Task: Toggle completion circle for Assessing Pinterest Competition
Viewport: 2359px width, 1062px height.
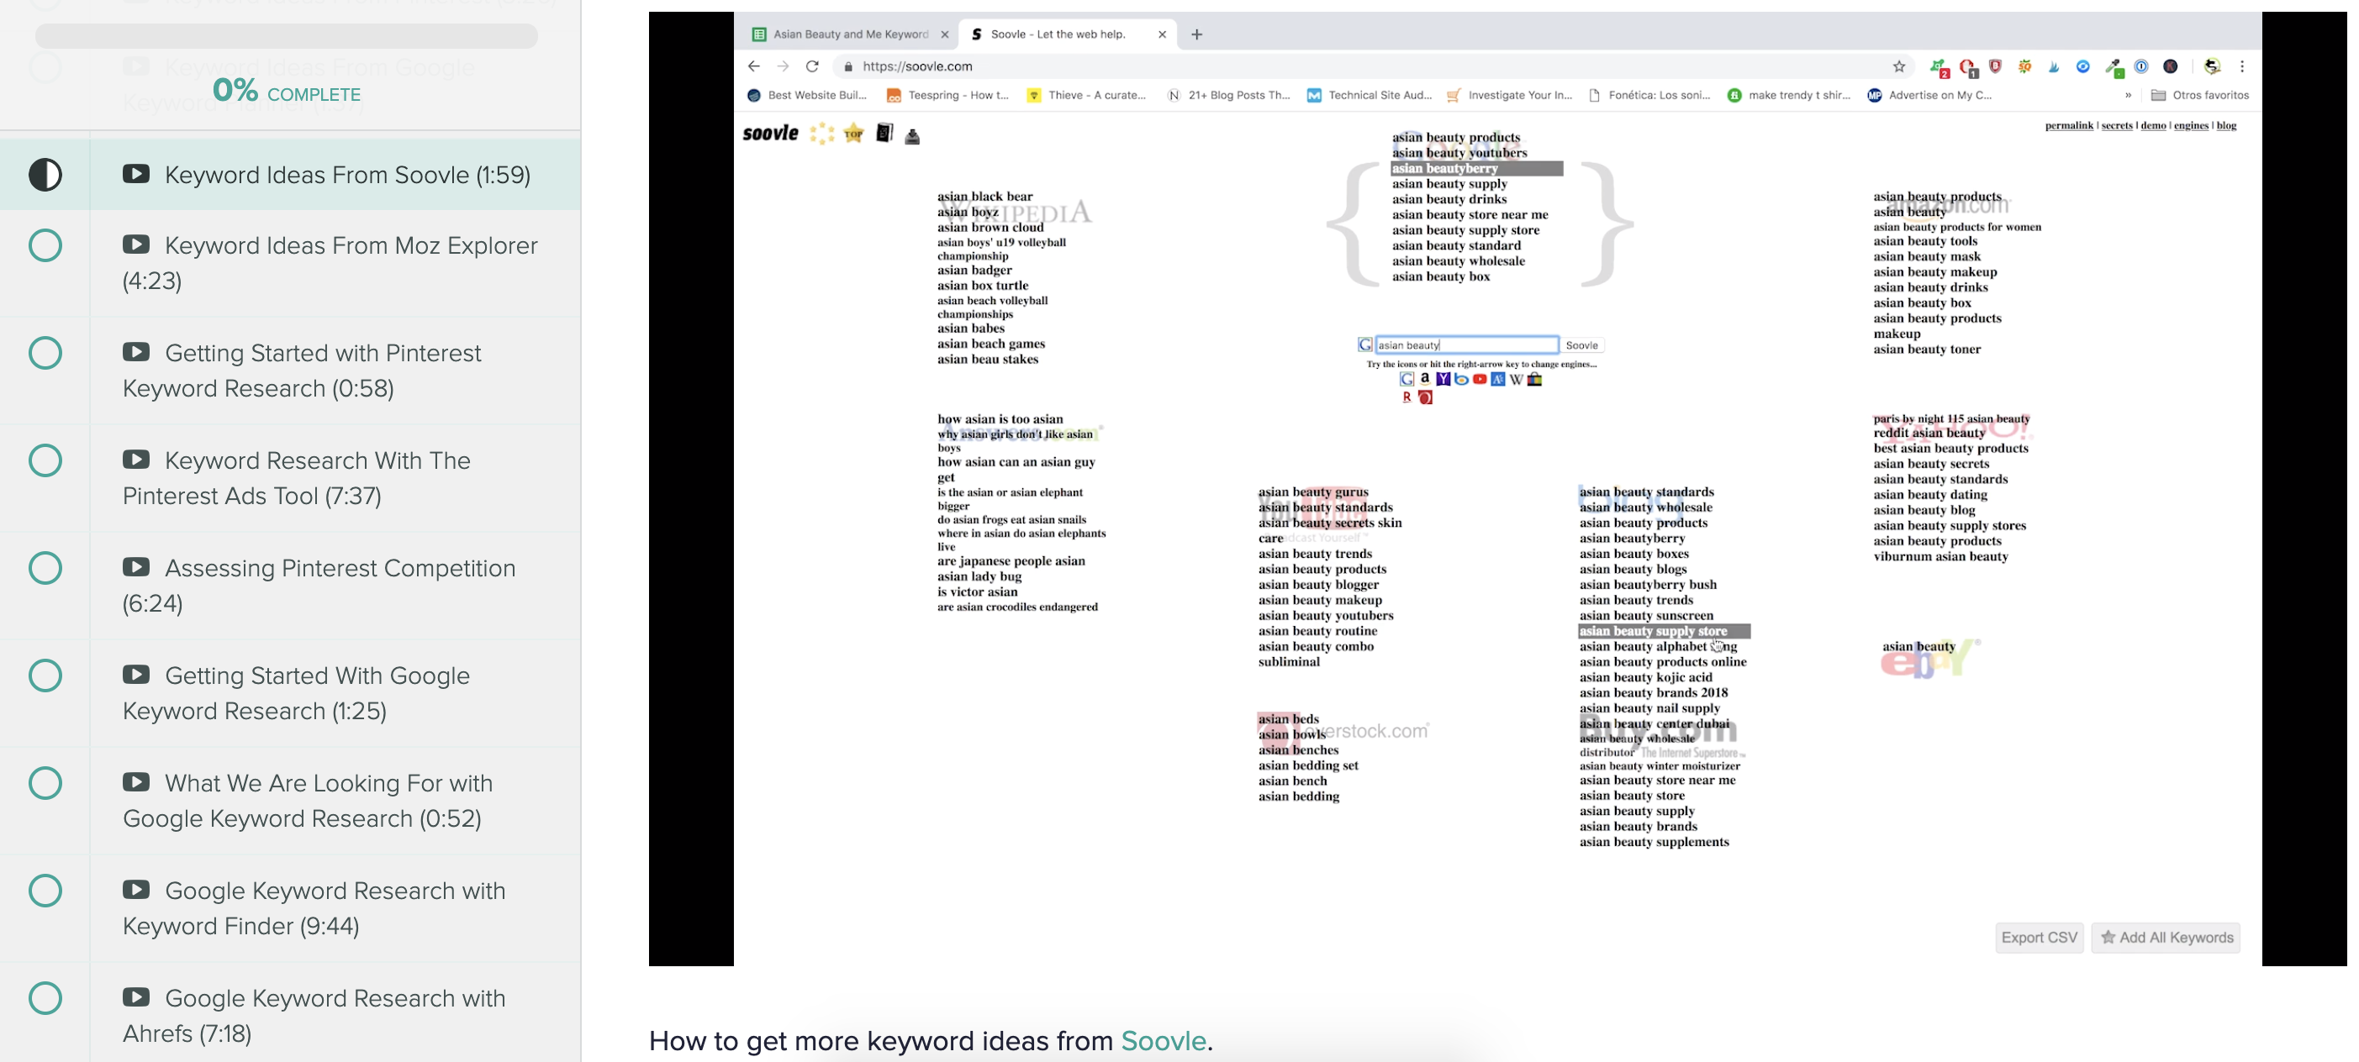Action: (x=45, y=566)
